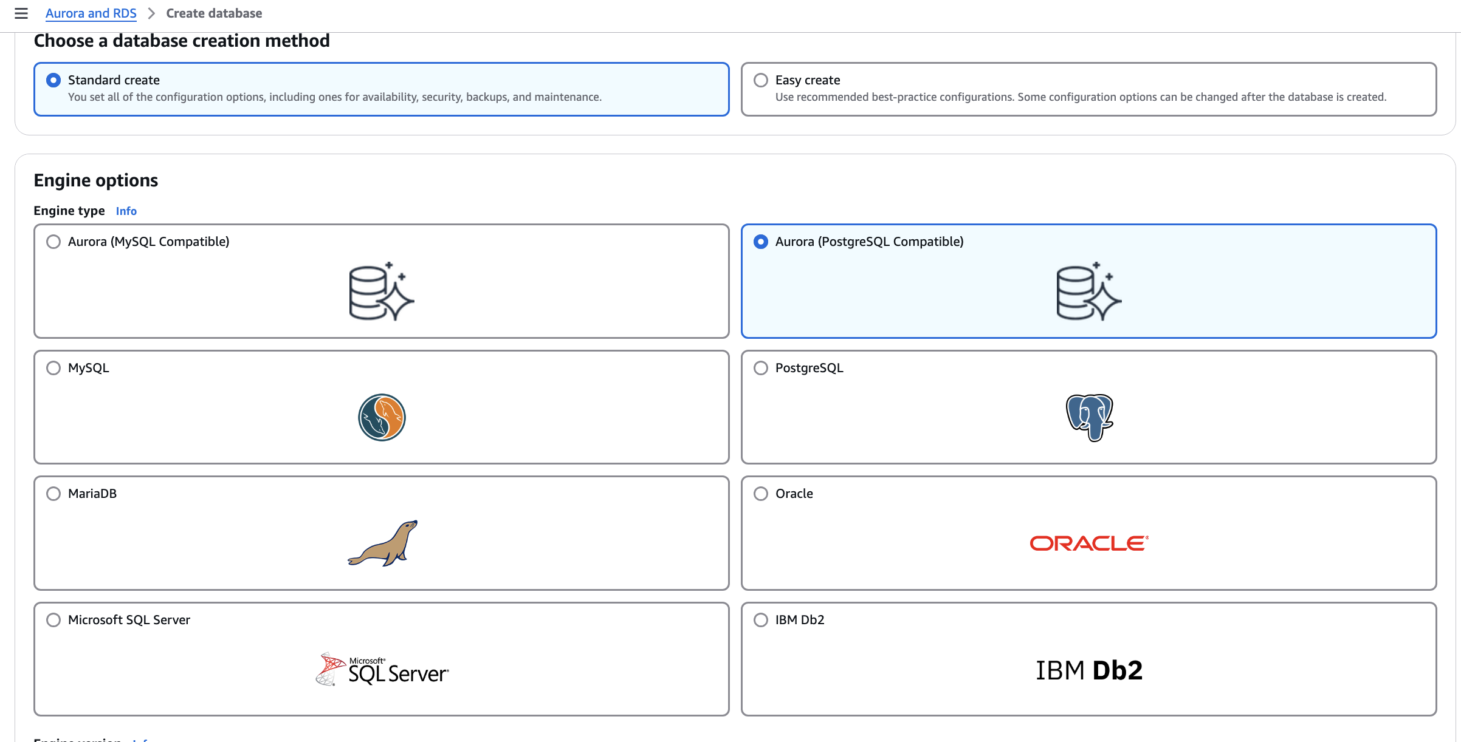Click the Engine options heading

click(96, 180)
